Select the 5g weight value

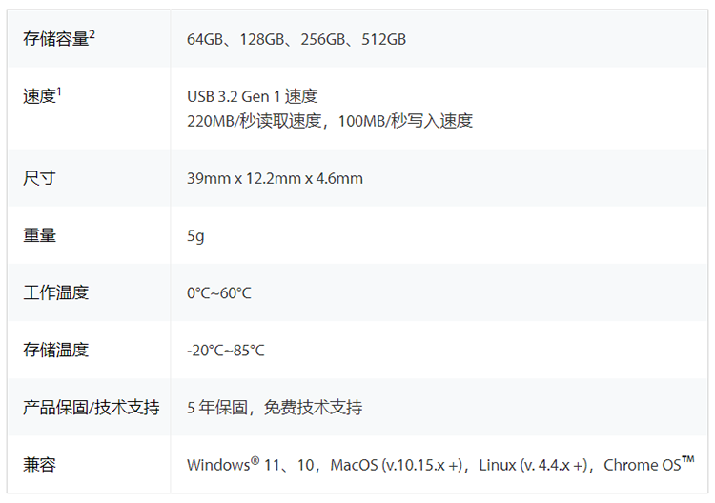click(x=195, y=235)
